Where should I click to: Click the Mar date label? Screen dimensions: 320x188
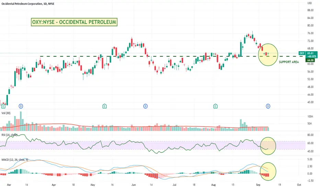[9, 185]
